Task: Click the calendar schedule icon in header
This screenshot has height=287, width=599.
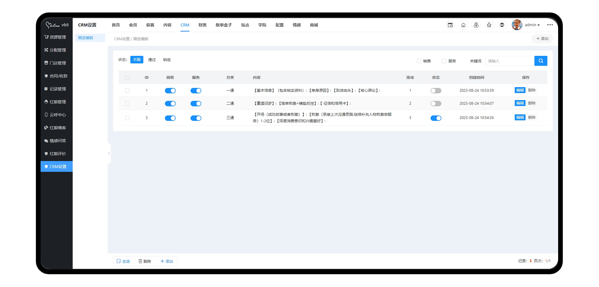Action: 450,25
